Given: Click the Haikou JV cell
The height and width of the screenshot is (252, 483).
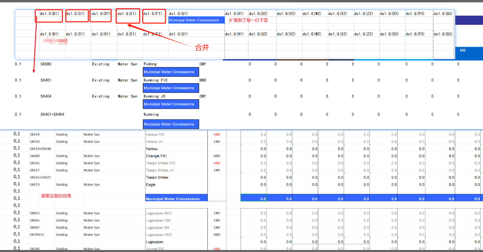Looking at the screenshot, I should 154,141.
